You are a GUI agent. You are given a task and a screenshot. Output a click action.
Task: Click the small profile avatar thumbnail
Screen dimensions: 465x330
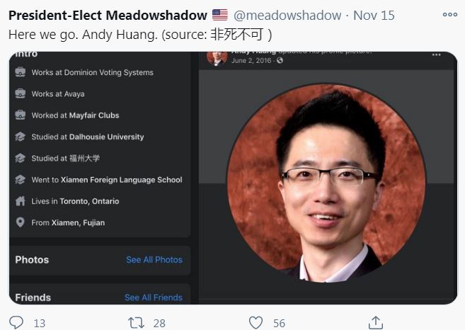[x=217, y=58]
